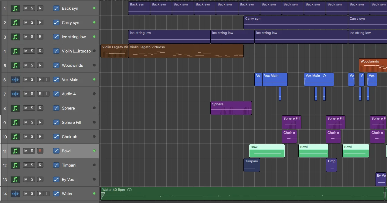This screenshot has width=387, height=203.
Task: Click the blue automation icon beside Water
Action: (56, 194)
